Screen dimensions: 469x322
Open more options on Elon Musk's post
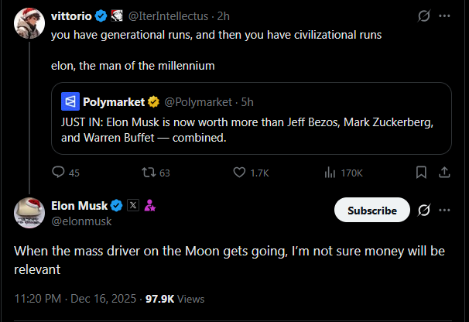point(445,210)
